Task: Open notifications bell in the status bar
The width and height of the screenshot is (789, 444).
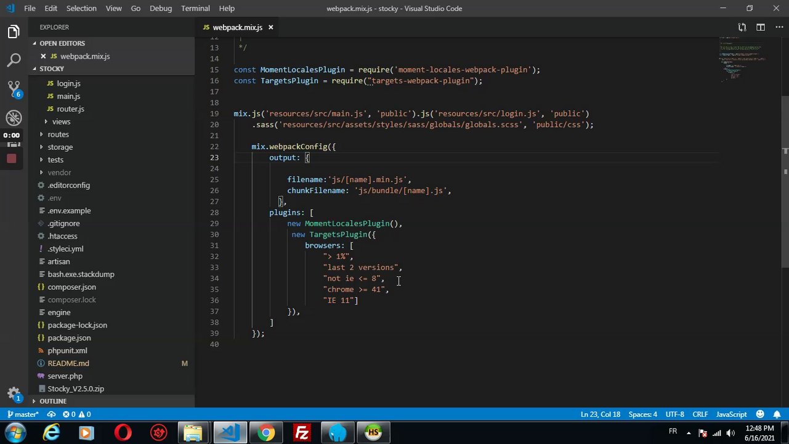Action: click(777, 414)
